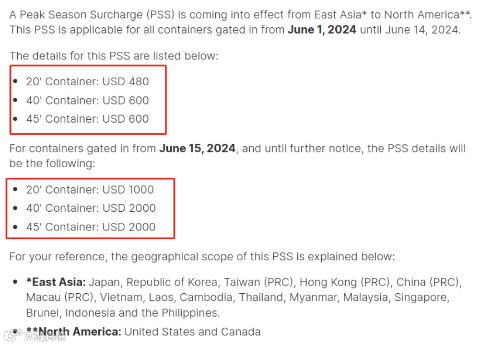This screenshot has width=503, height=345.
Task: Click the bold *East Asia: label
Action: point(56,282)
